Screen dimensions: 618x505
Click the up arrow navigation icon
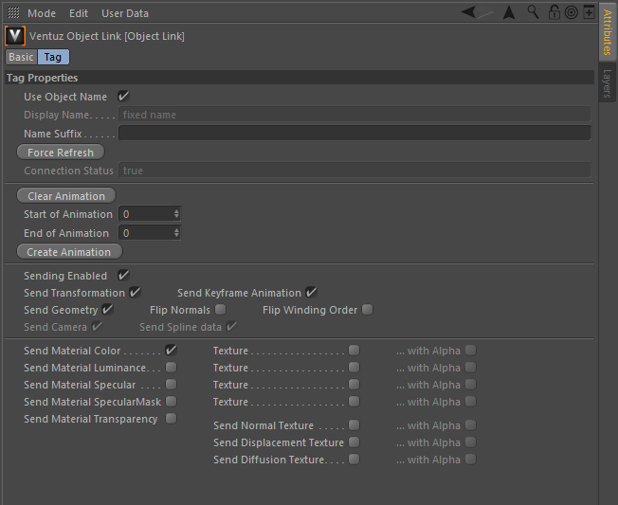[509, 12]
